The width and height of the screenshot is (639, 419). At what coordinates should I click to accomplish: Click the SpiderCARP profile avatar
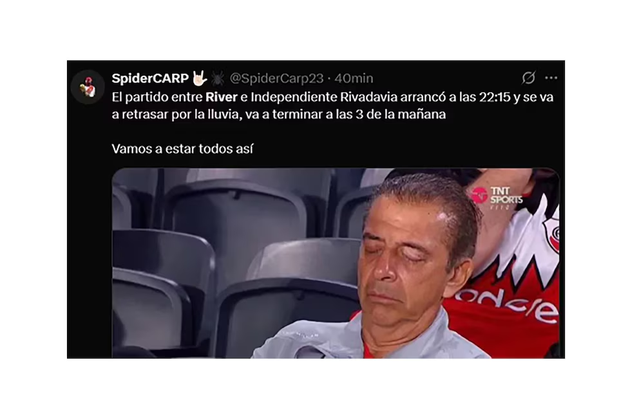88,87
